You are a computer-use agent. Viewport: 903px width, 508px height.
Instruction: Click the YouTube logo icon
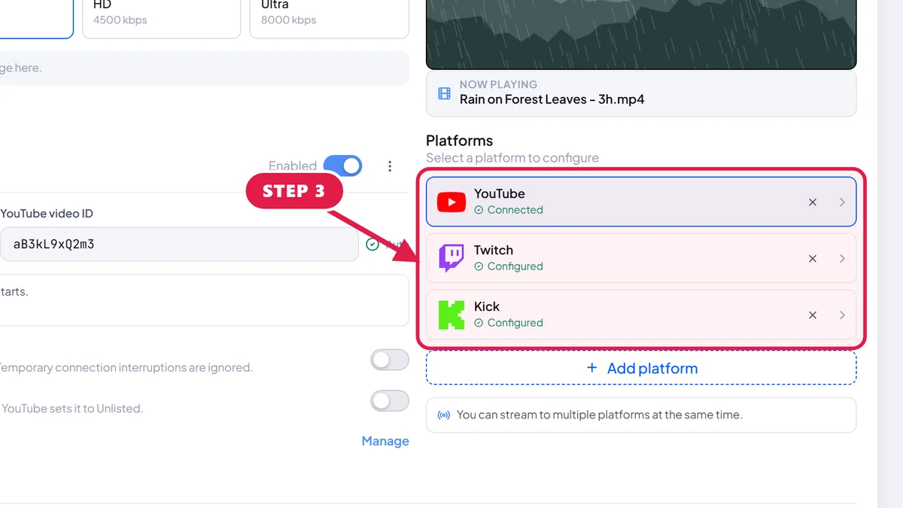click(x=451, y=202)
